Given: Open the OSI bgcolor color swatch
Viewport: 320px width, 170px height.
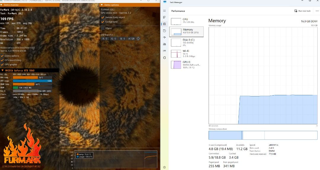Looking at the screenshot, I should pyautogui.click(x=138, y=39).
